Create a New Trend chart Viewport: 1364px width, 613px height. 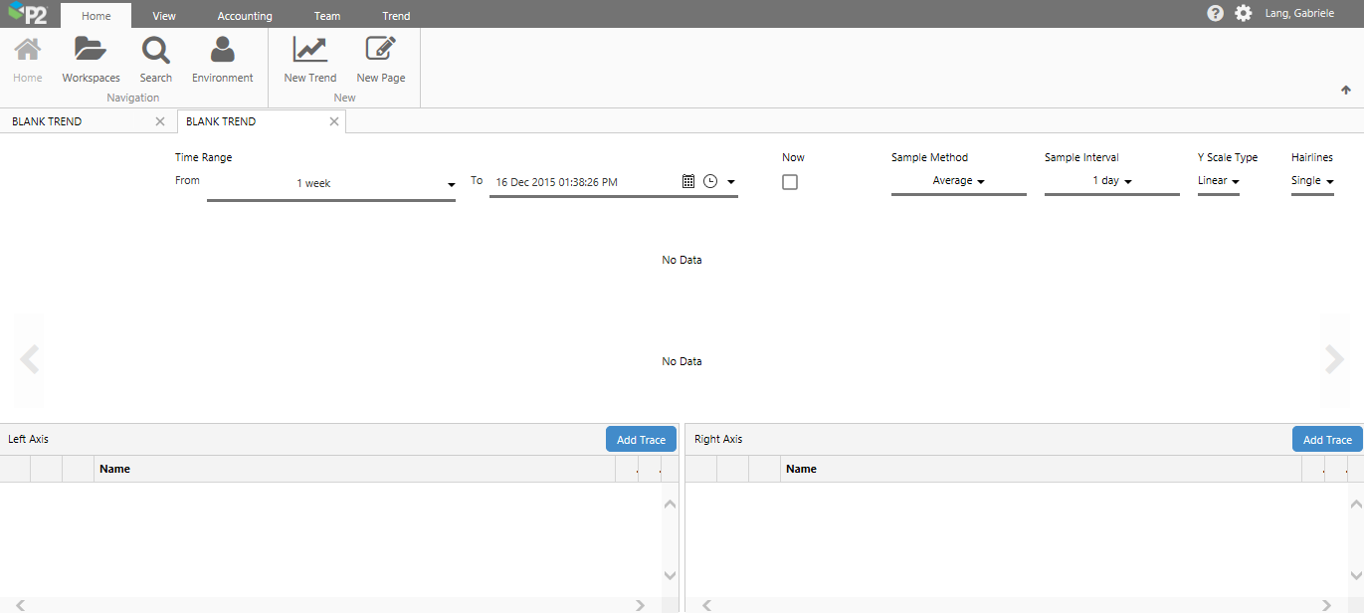tap(310, 51)
